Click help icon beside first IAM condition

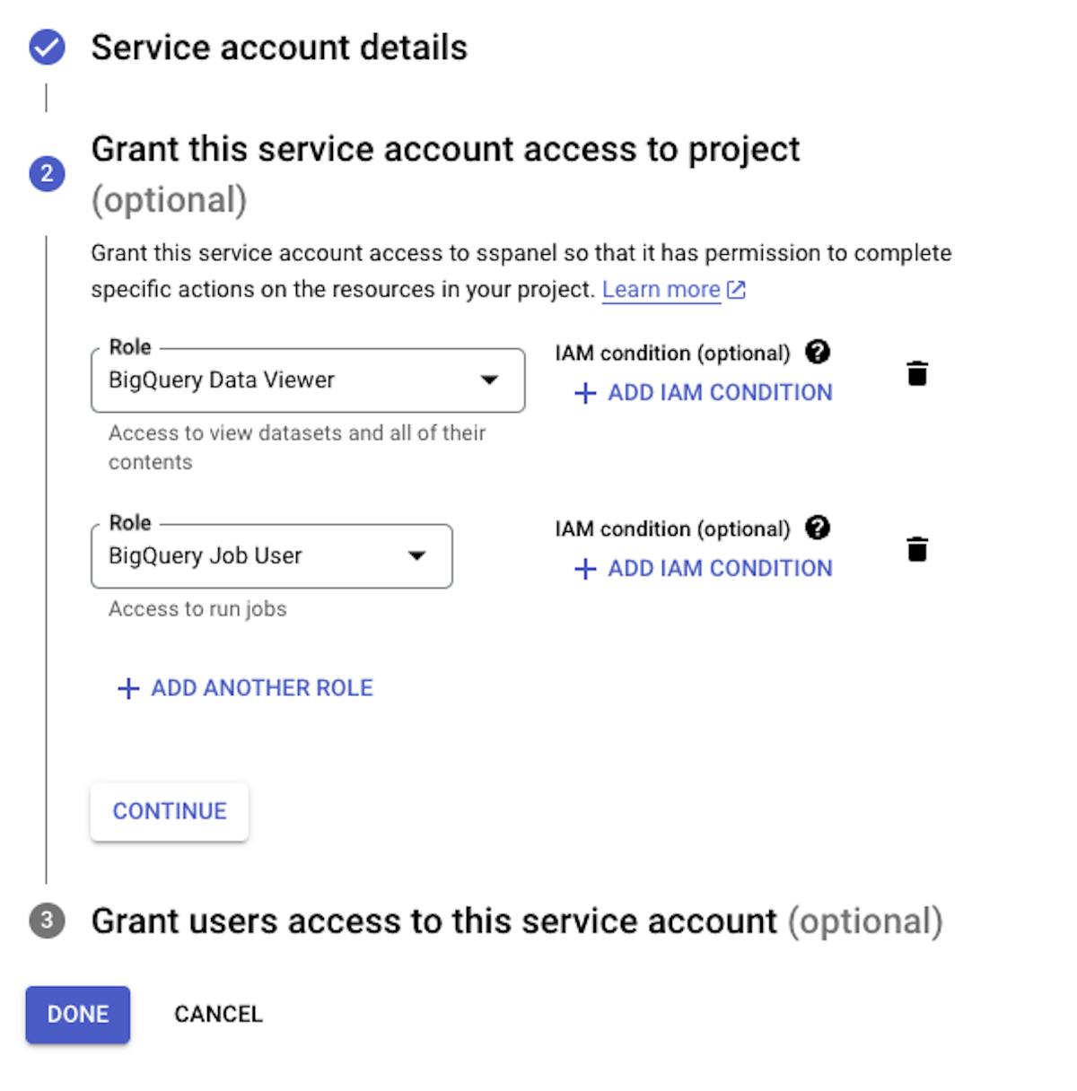(x=817, y=352)
